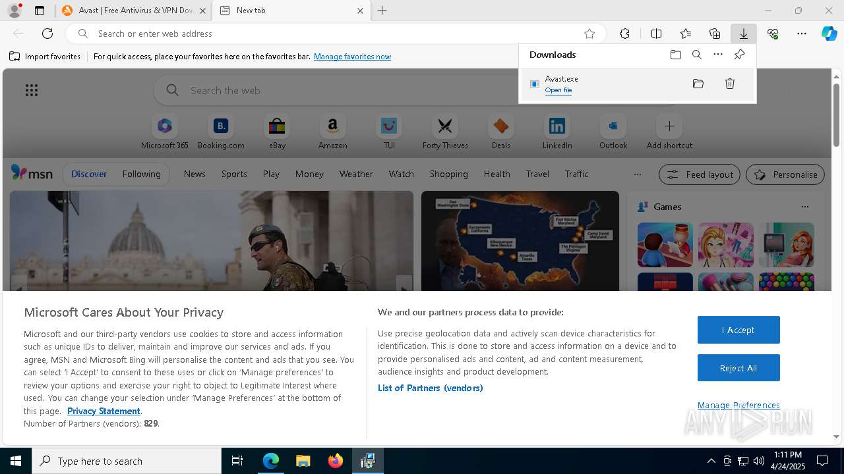Open the Extensions puzzle icon
Screen dimensions: 844x474
[624, 34]
